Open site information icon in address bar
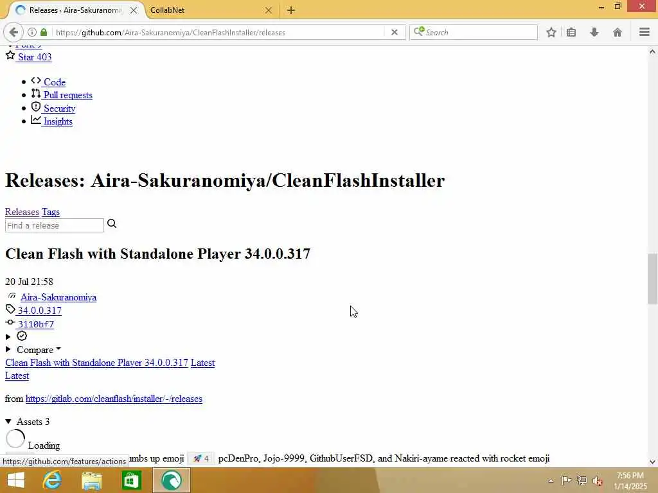The height and width of the screenshot is (493, 658). pos(32,32)
